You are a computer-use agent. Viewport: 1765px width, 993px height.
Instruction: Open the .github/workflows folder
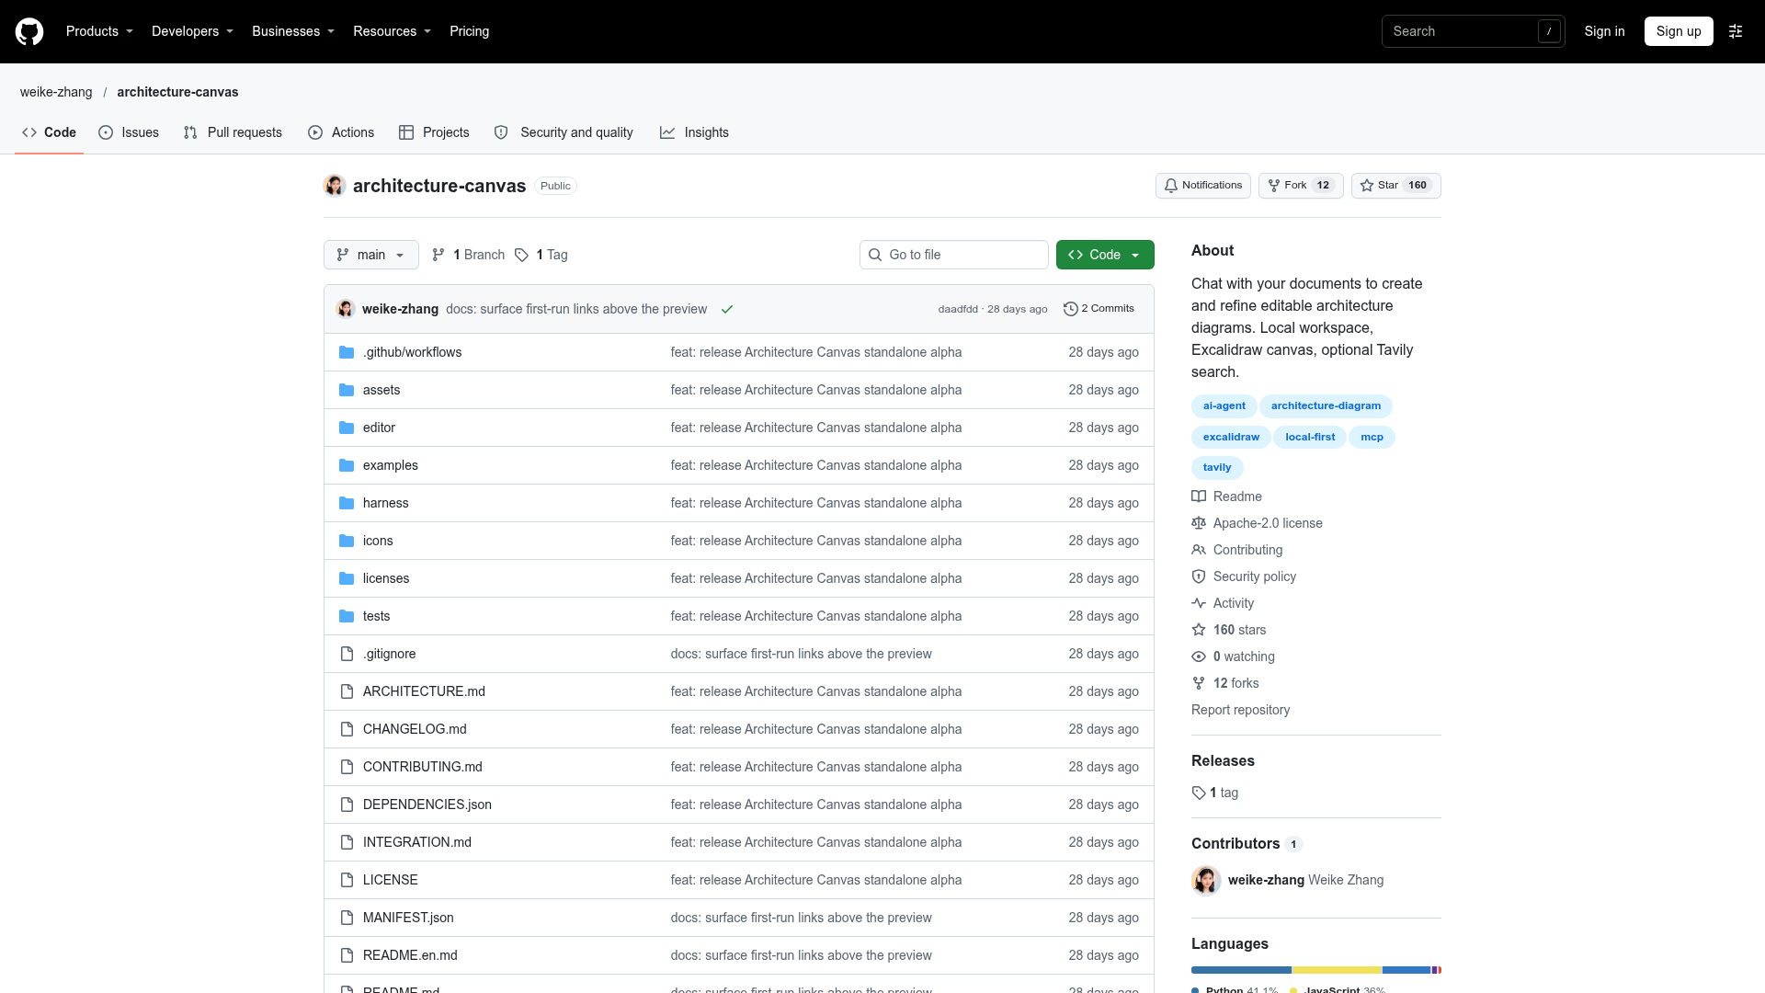click(x=412, y=352)
